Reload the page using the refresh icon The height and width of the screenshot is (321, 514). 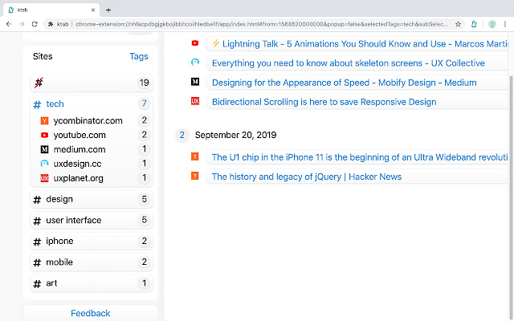point(35,24)
